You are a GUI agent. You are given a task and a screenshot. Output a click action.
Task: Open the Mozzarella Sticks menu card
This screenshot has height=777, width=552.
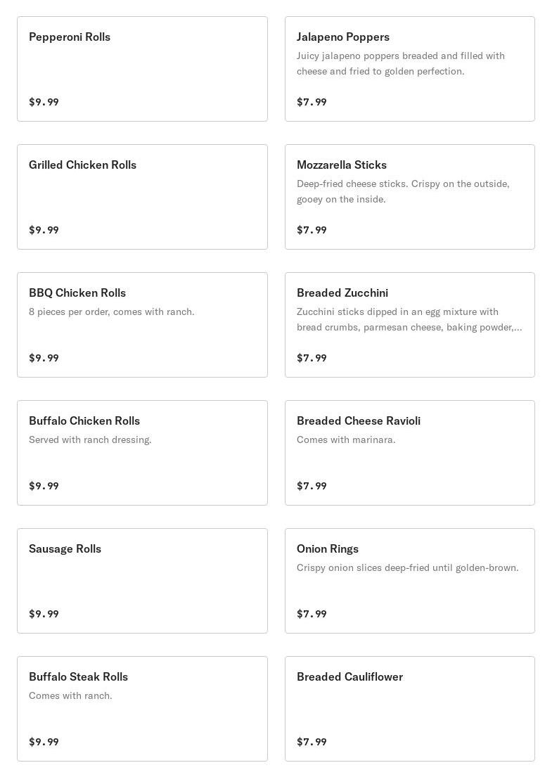(x=409, y=197)
